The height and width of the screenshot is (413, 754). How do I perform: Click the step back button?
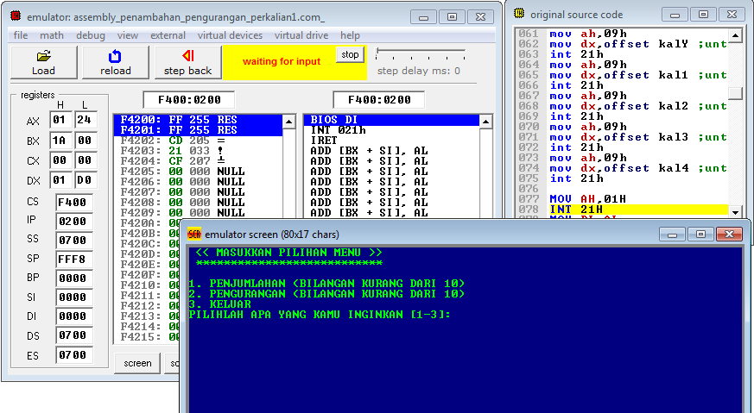pos(187,62)
